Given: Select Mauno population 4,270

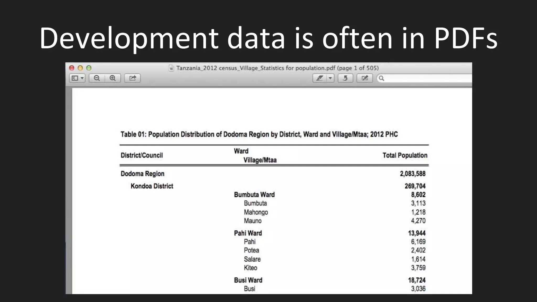Looking at the screenshot, I should tap(418, 221).
